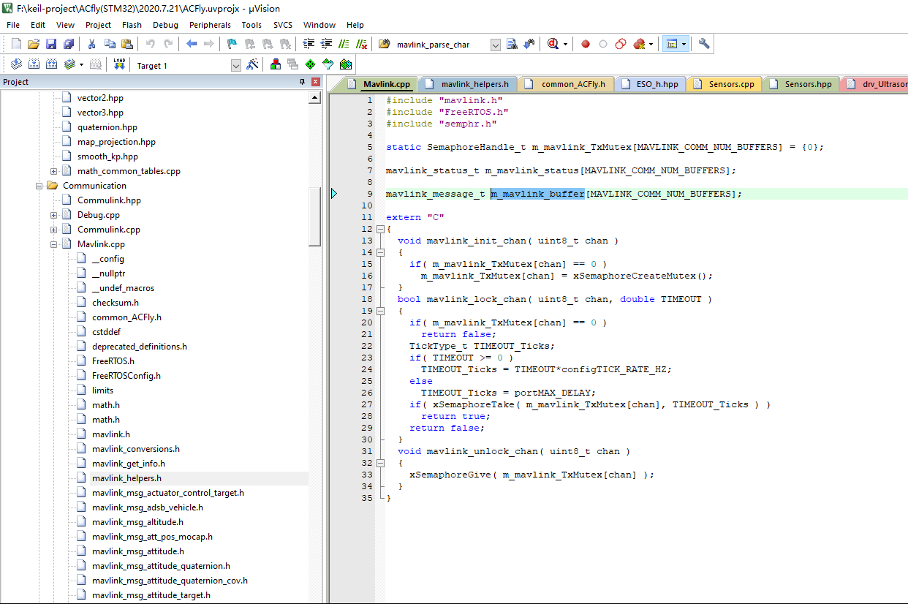
Task: Collapse the code fold box at line 14
Action: pos(380,252)
